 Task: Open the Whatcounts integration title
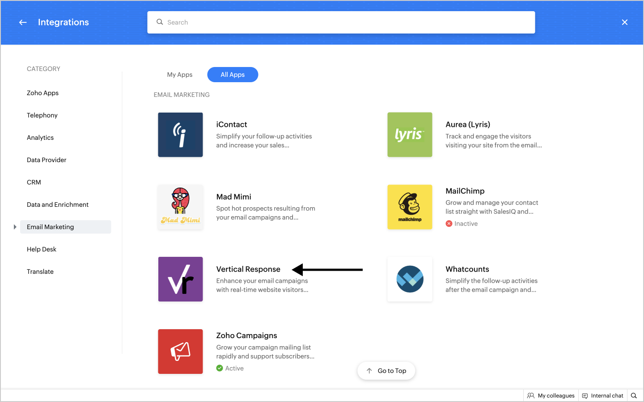pos(467,269)
